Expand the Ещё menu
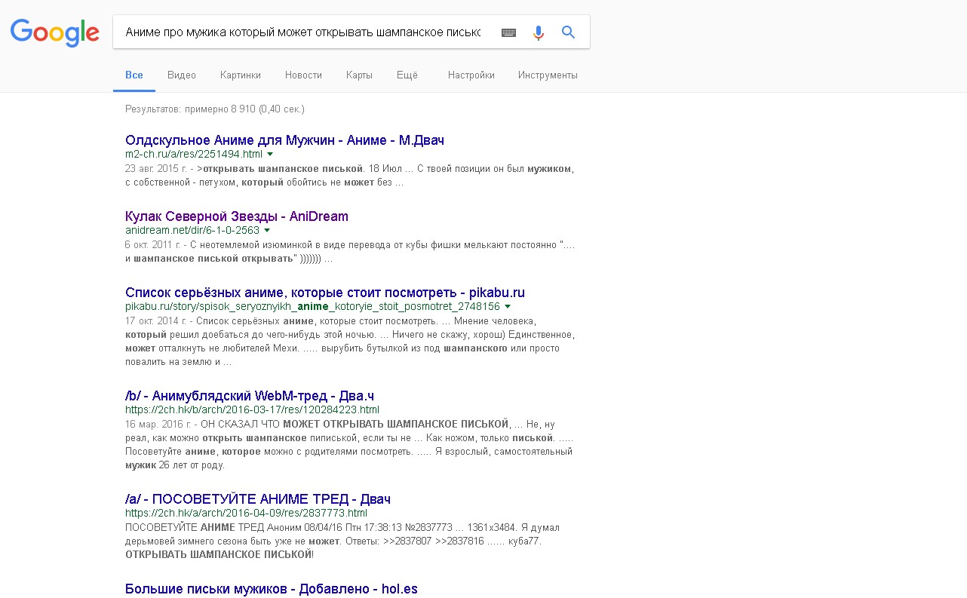Screen dimensions: 967x598 click(x=407, y=75)
